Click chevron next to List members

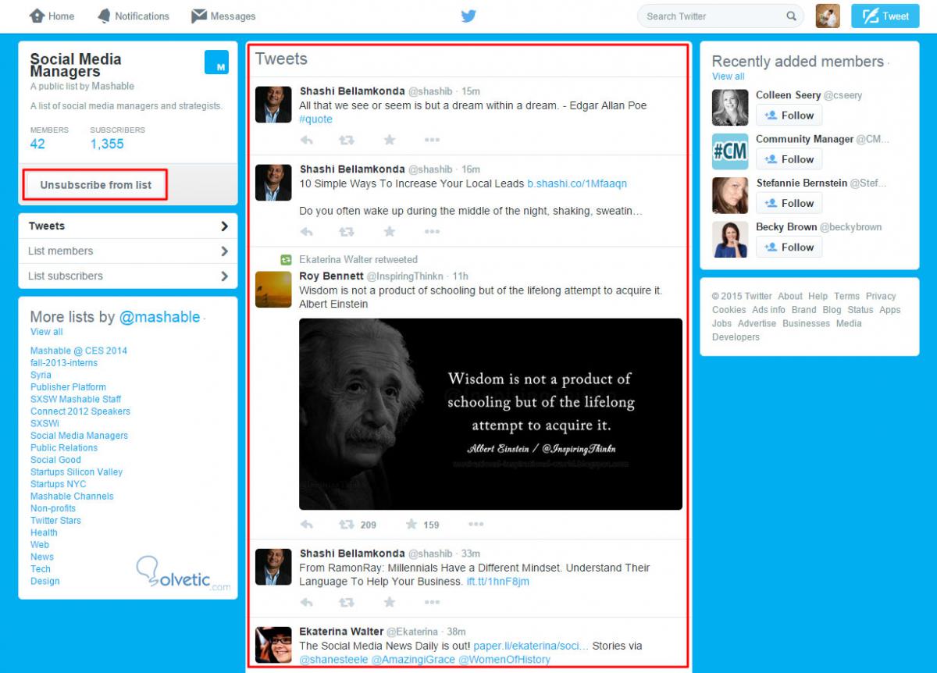coord(225,251)
